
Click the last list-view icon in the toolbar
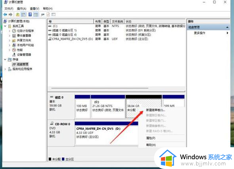(x=53, y=15)
